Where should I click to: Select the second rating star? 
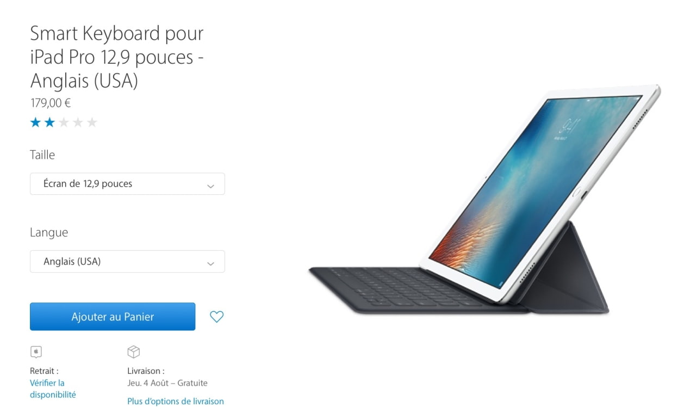(49, 122)
